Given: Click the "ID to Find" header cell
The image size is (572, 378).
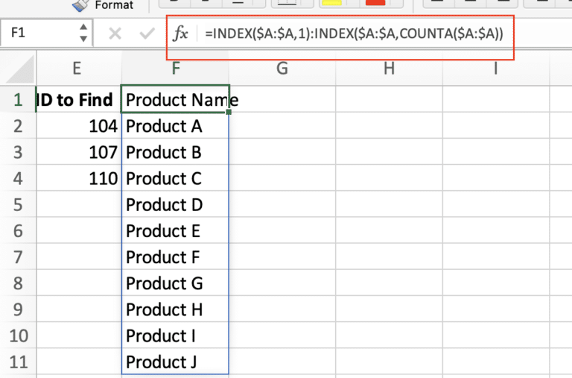Looking at the screenshot, I should pos(77,100).
